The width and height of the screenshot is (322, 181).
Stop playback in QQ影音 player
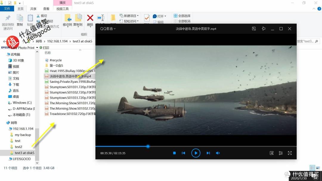click(x=174, y=153)
